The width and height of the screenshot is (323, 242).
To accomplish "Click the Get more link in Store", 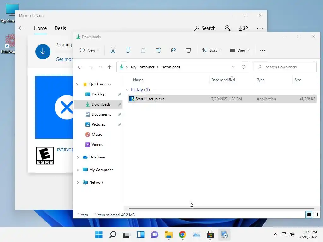I will (x=64, y=59).
